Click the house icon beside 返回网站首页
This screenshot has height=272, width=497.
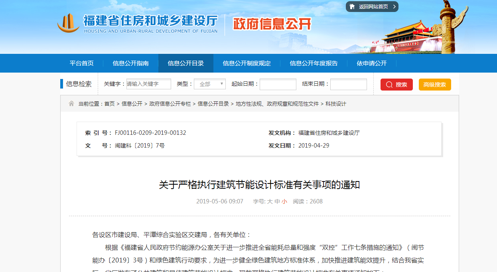tap(352, 7)
